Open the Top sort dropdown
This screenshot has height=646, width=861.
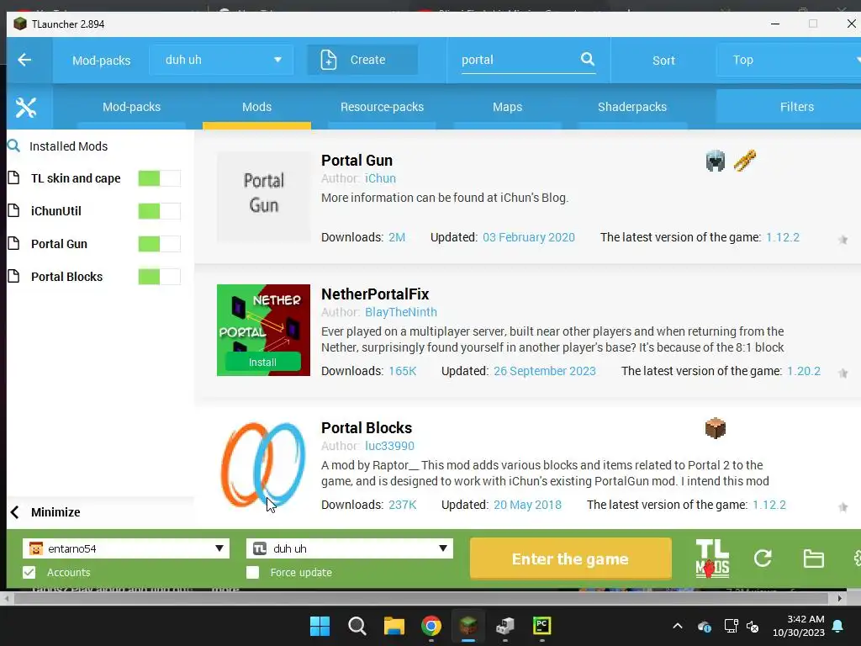(790, 60)
